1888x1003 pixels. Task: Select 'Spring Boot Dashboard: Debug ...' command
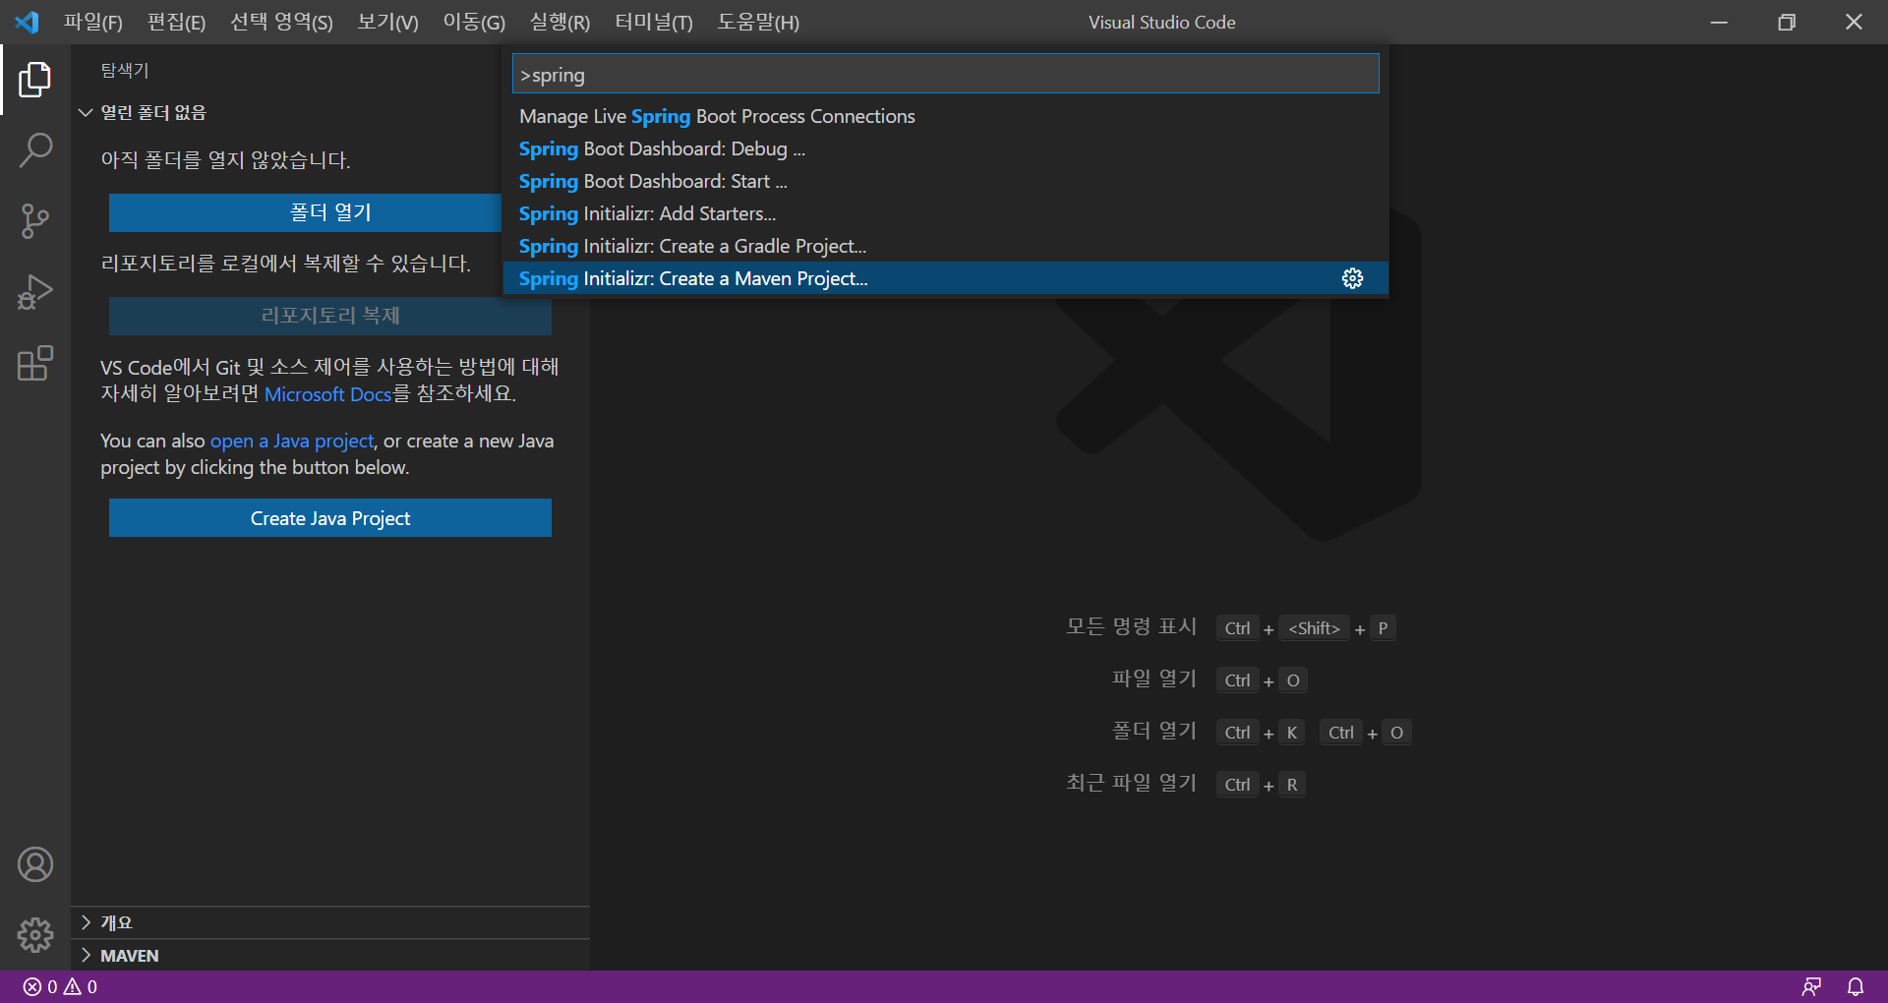point(946,148)
